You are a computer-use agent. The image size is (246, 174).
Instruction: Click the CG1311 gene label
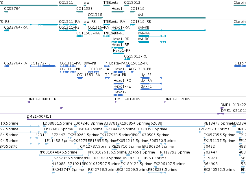(66, 3)
